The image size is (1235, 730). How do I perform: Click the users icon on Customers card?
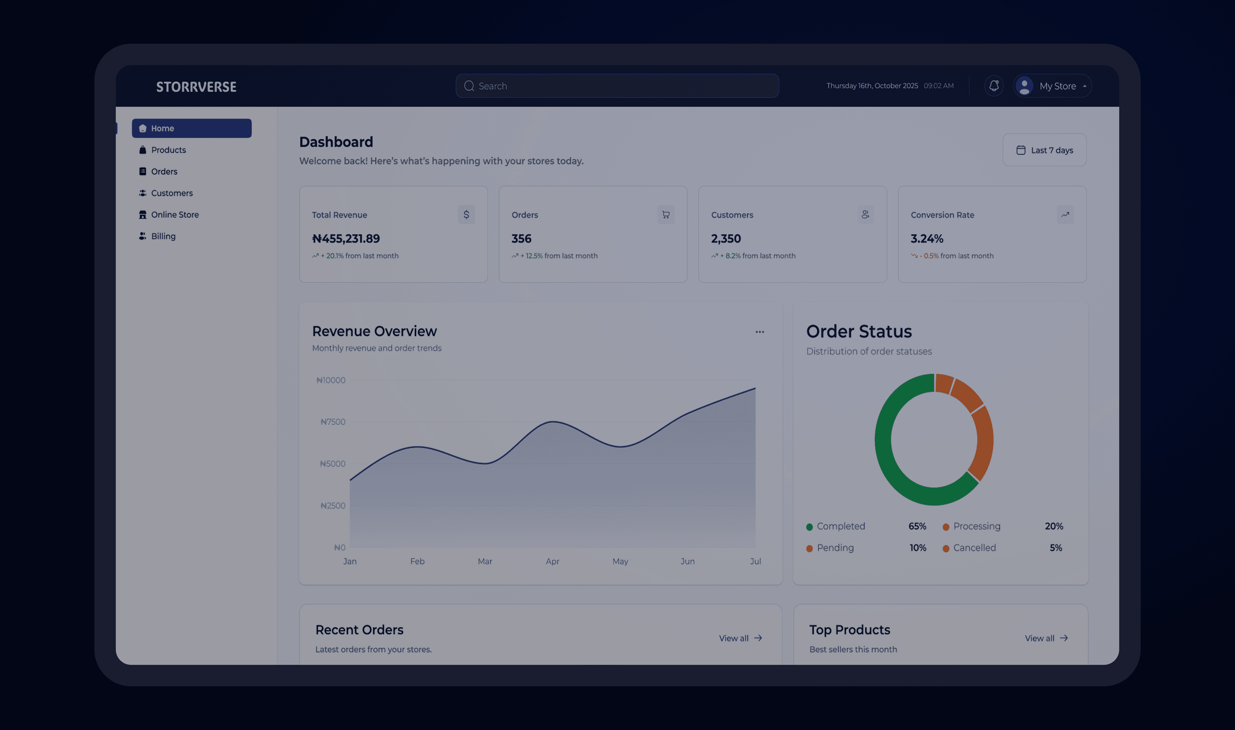865,215
